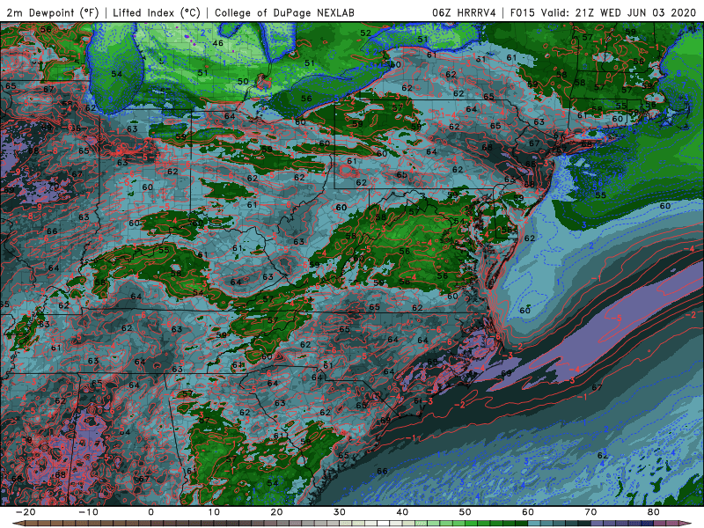This screenshot has width=704, height=528.
Task: Click the -20 tick label on the color scale
Action: [26, 512]
